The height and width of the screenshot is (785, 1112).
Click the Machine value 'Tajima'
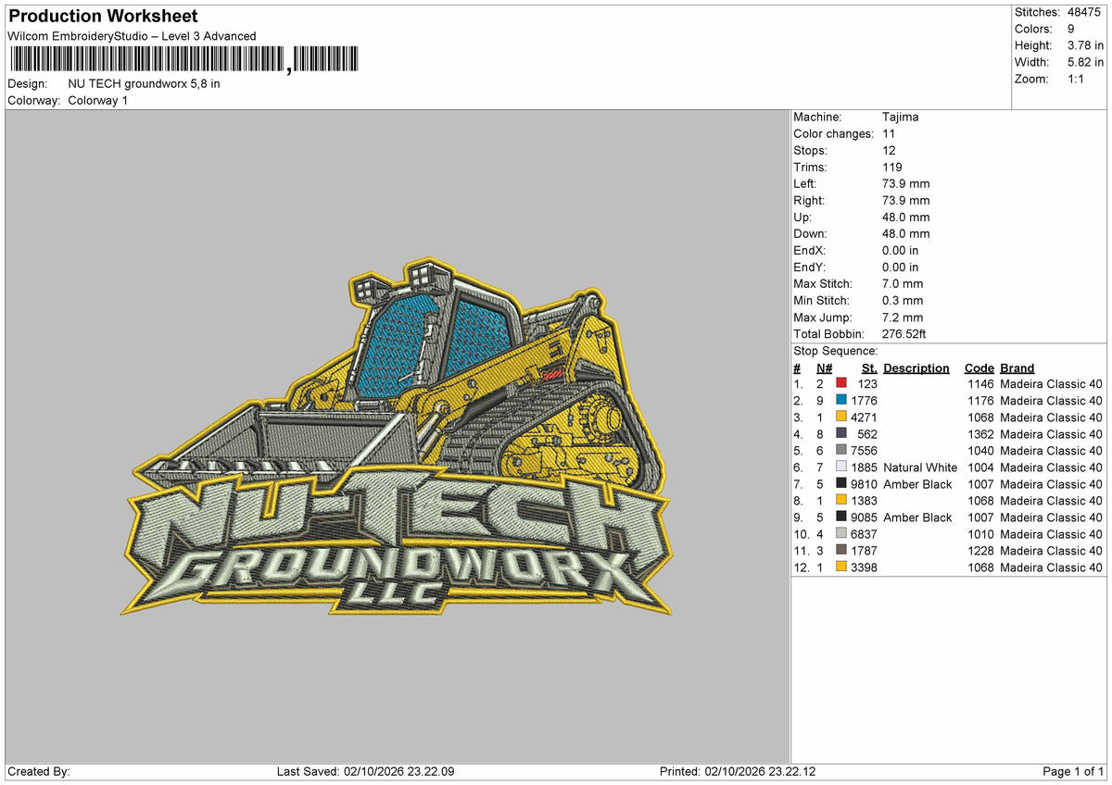pos(901,117)
